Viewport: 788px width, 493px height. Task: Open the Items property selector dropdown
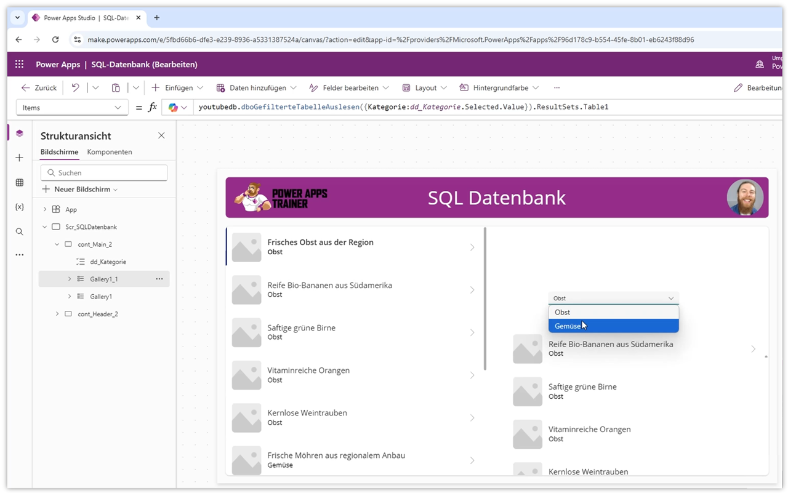coord(72,107)
